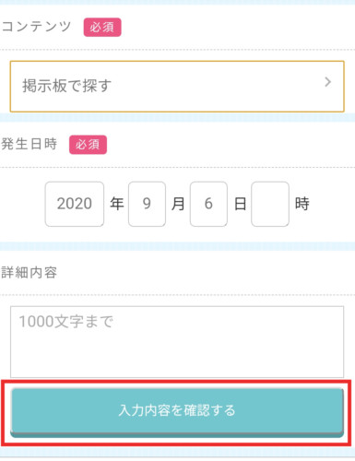Click the 入力内容を確認する button
Image resolution: width=355 pixels, height=461 pixels.
tap(177, 412)
